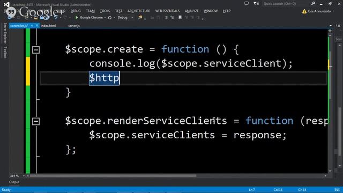Toggle the pin on the controller.js tab
This screenshot has width=343, height=193.
click(32, 26)
